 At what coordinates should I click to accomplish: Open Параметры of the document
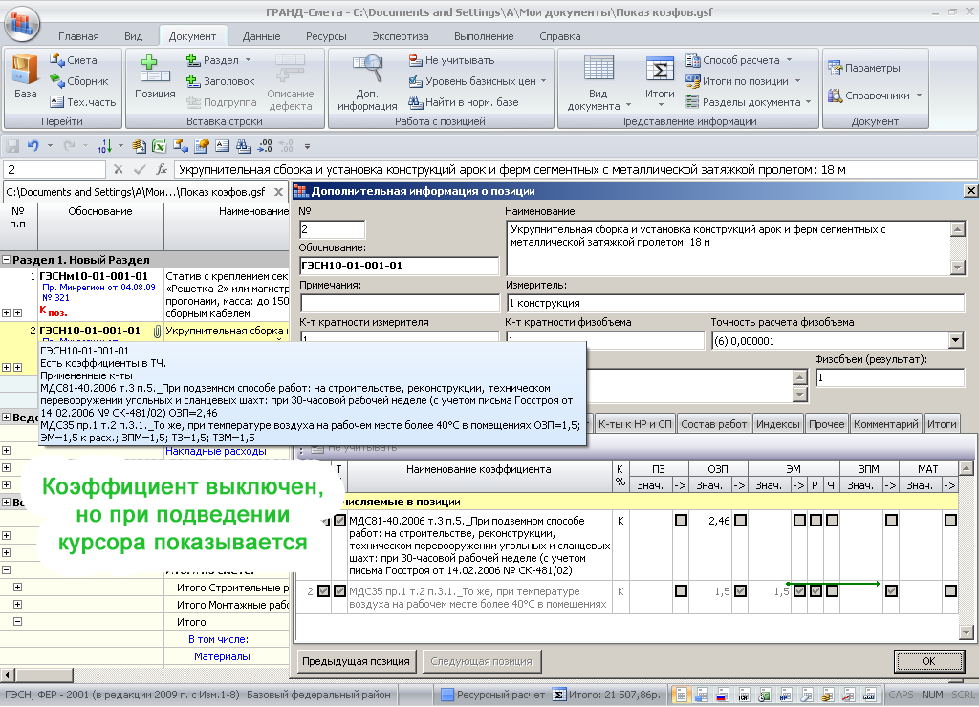(x=864, y=68)
